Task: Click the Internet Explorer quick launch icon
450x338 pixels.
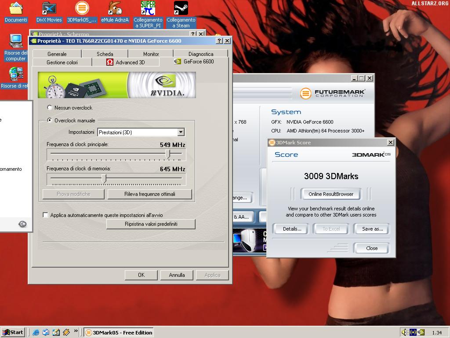Action: tap(36, 332)
